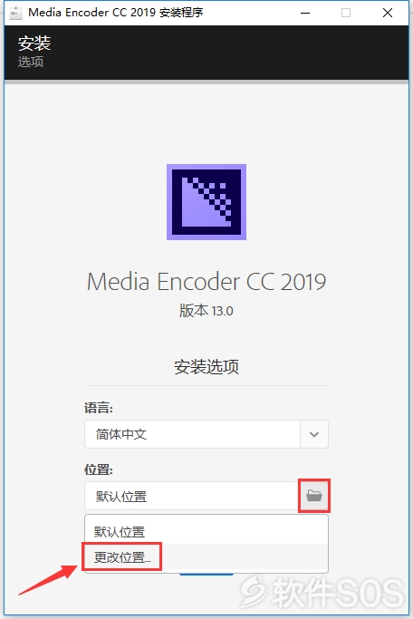
Task: Close the Media Encoder installer
Action: click(x=388, y=13)
